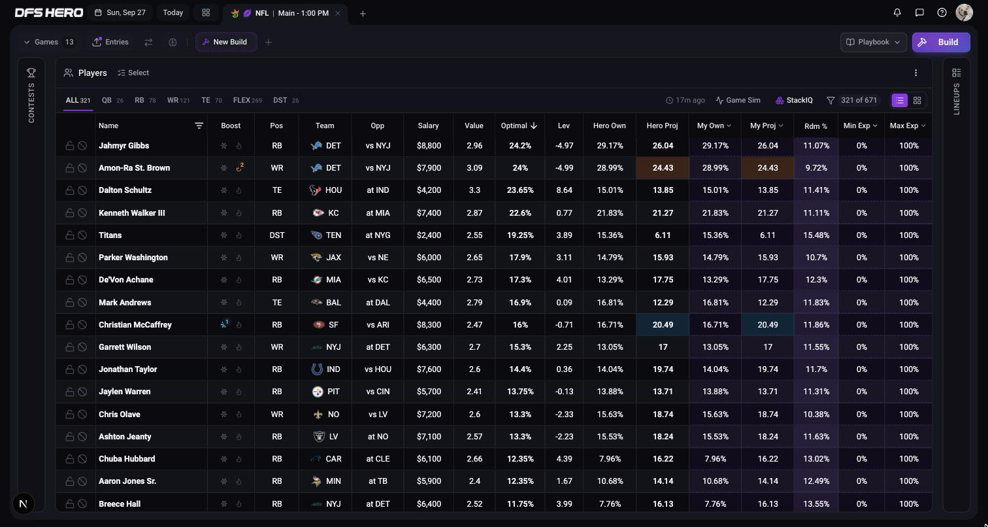This screenshot has height=527, width=988.
Task: Exclude Garrett Wilson from player pool
Action: tap(82, 347)
